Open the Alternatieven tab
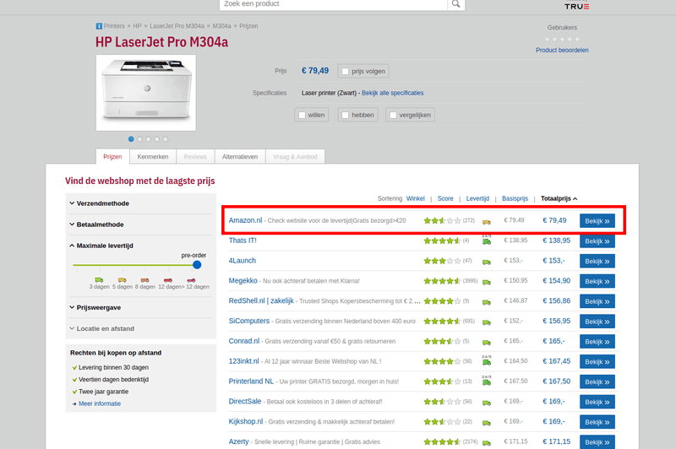The height and width of the screenshot is (449, 676). pyautogui.click(x=240, y=157)
